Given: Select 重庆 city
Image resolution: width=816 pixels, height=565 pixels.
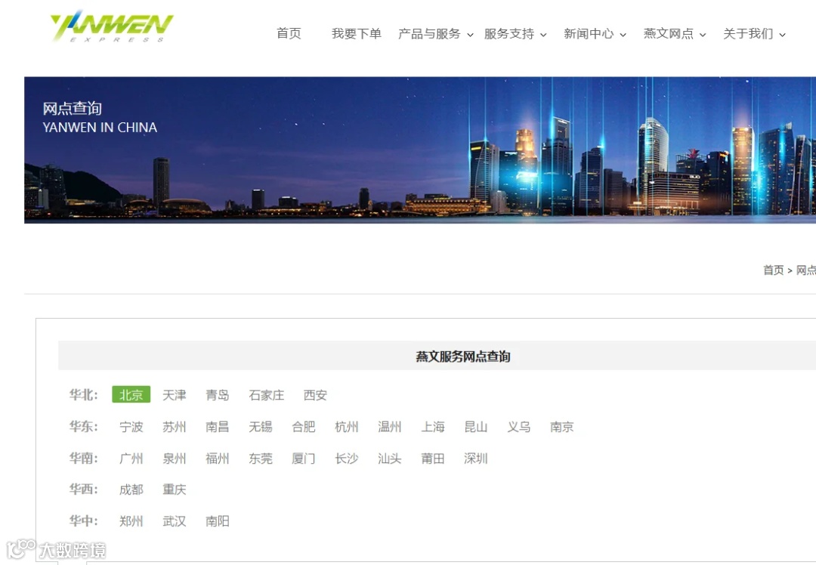Looking at the screenshot, I should tap(175, 490).
